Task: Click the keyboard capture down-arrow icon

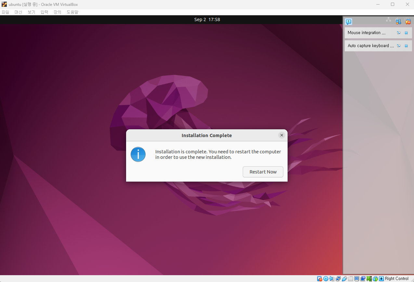Action: (381, 279)
